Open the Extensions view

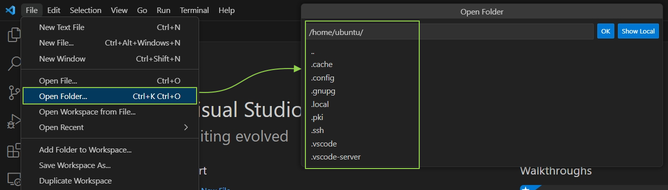pos(14,150)
